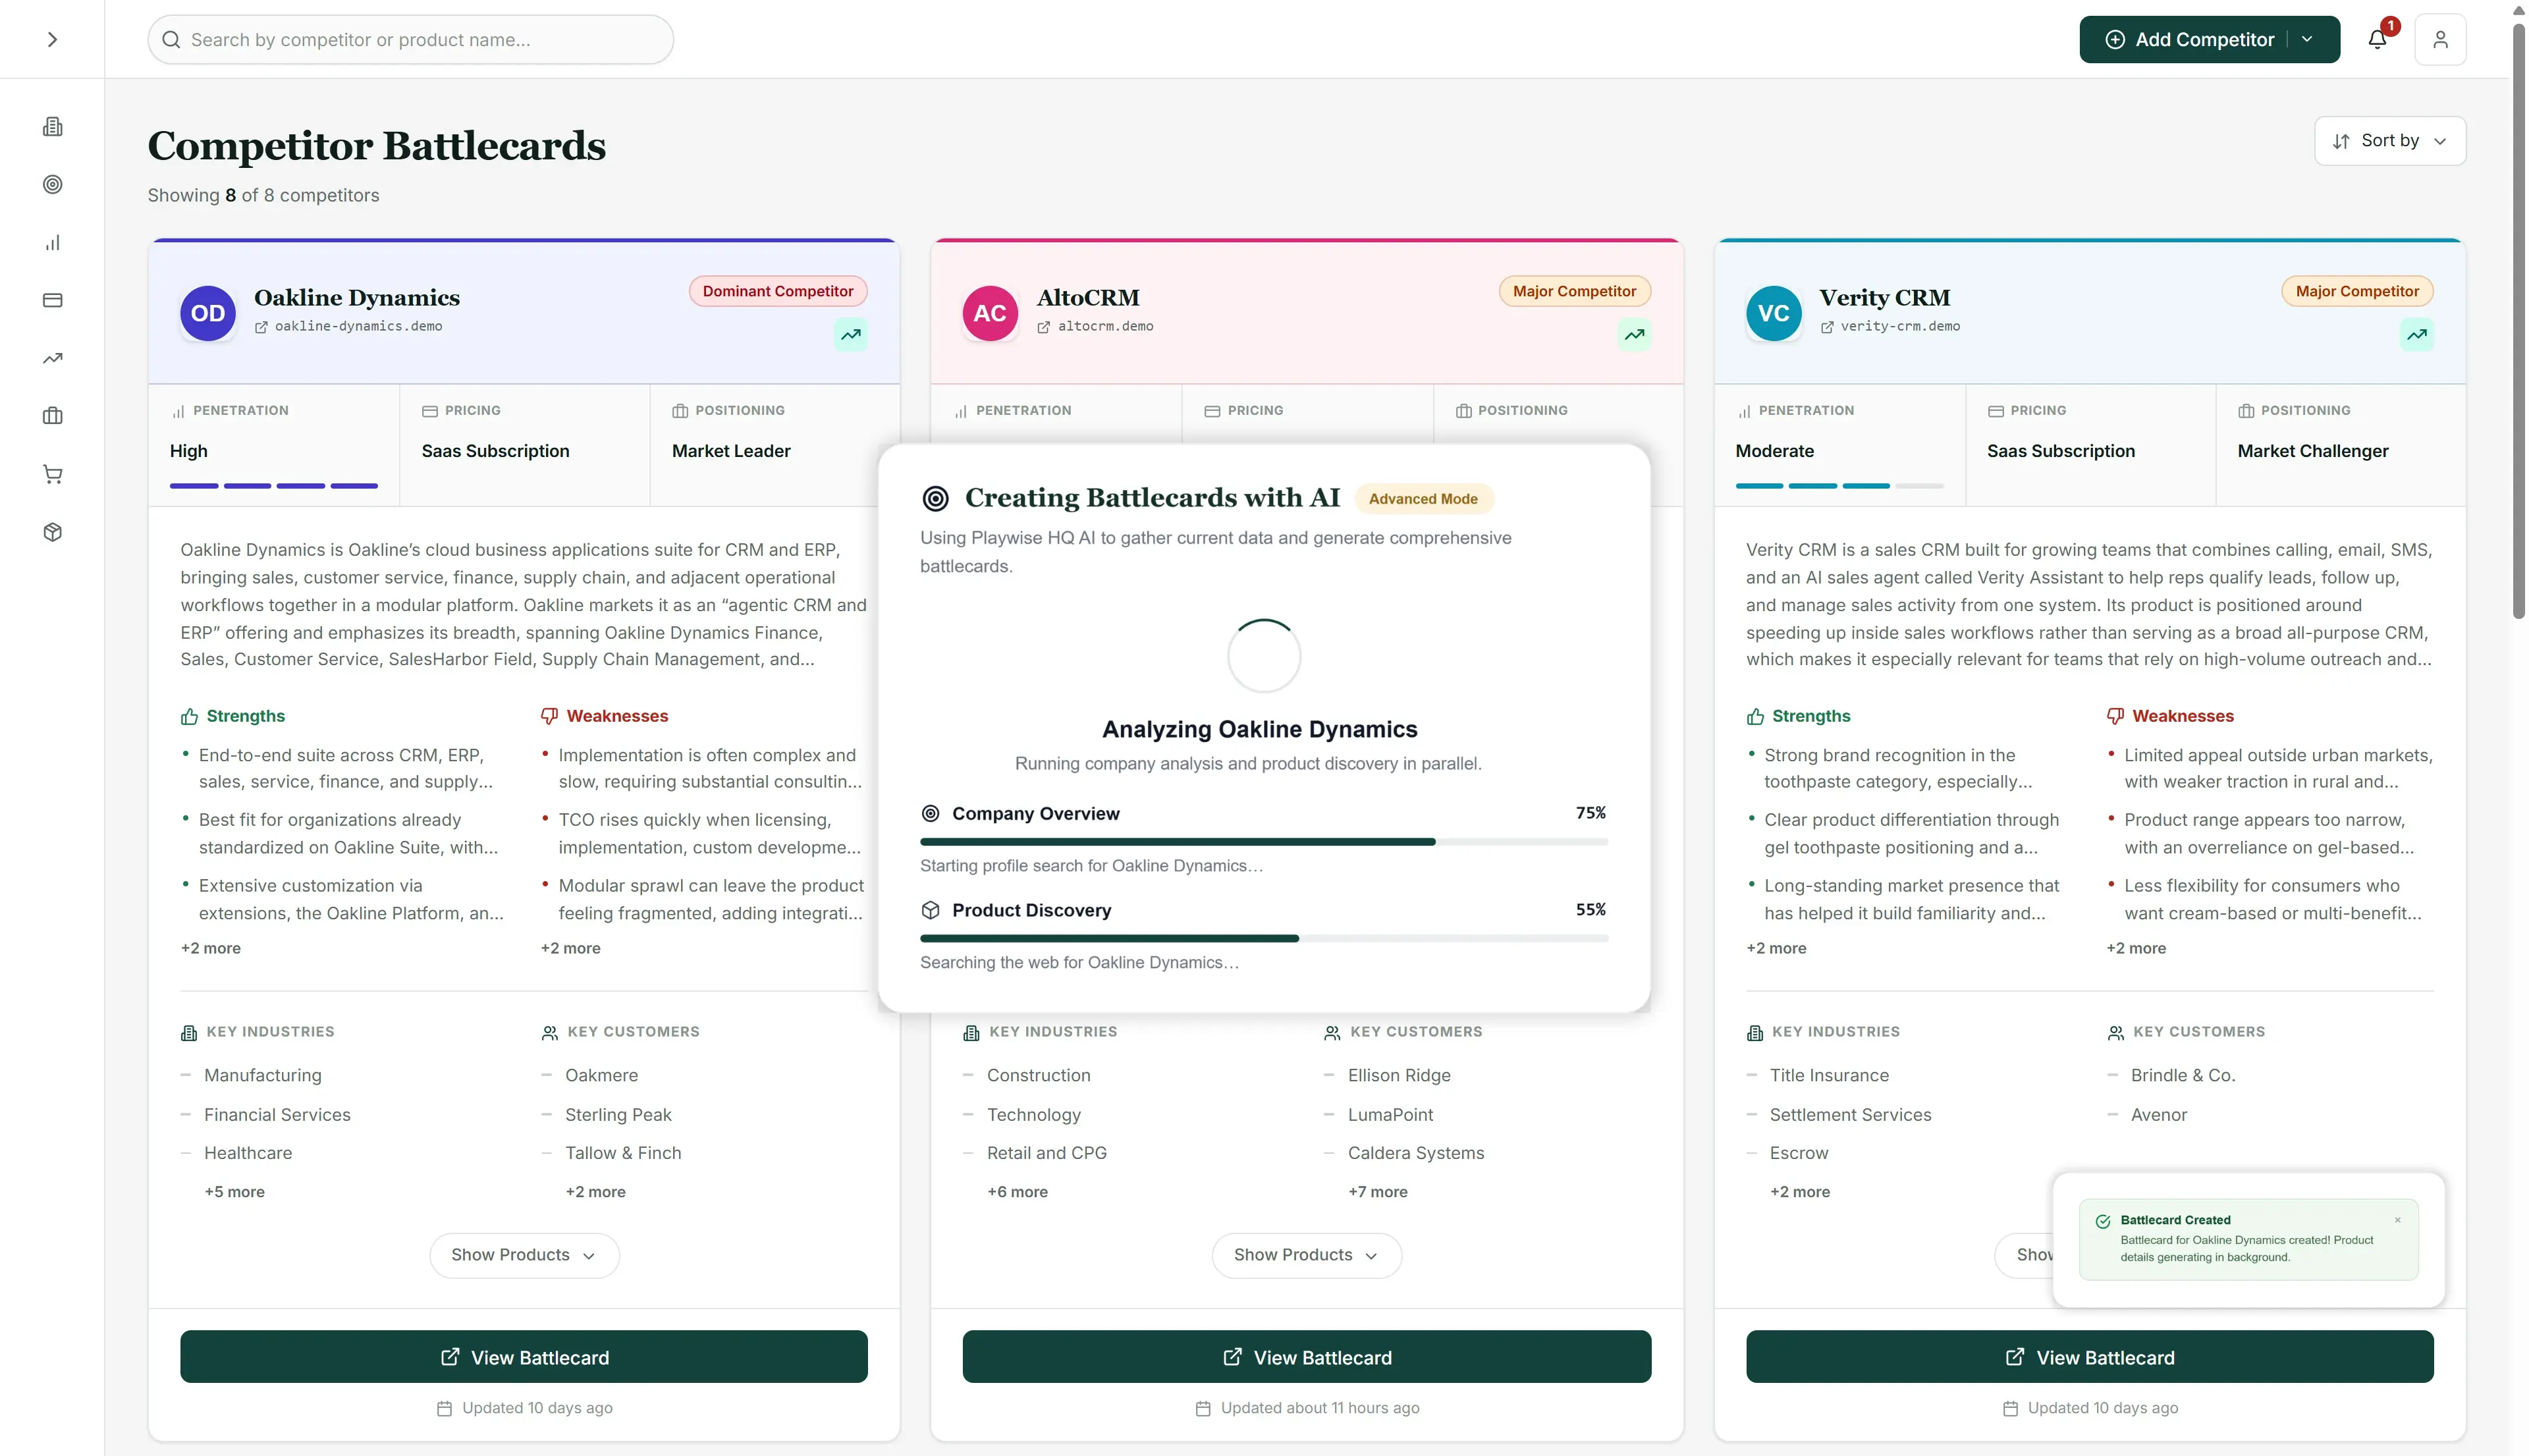The width and height of the screenshot is (2529, 1456).
Task: Expand Verity CRM strengths +2 more
Action: tap(1776, 948)
